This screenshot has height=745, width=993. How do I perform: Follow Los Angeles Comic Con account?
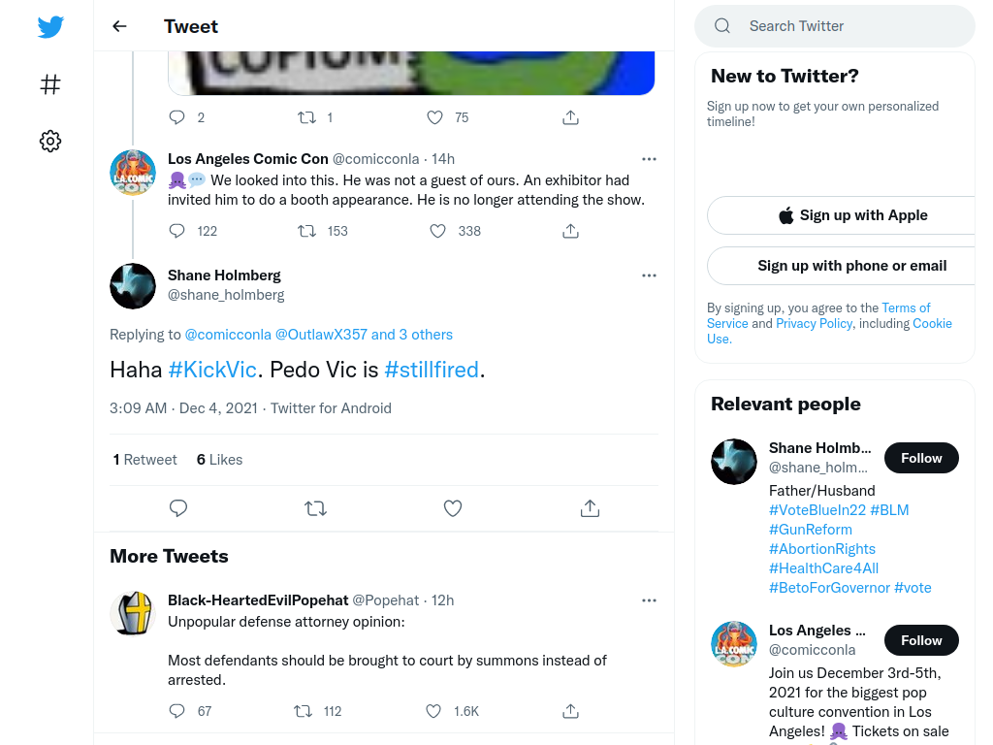921,640
